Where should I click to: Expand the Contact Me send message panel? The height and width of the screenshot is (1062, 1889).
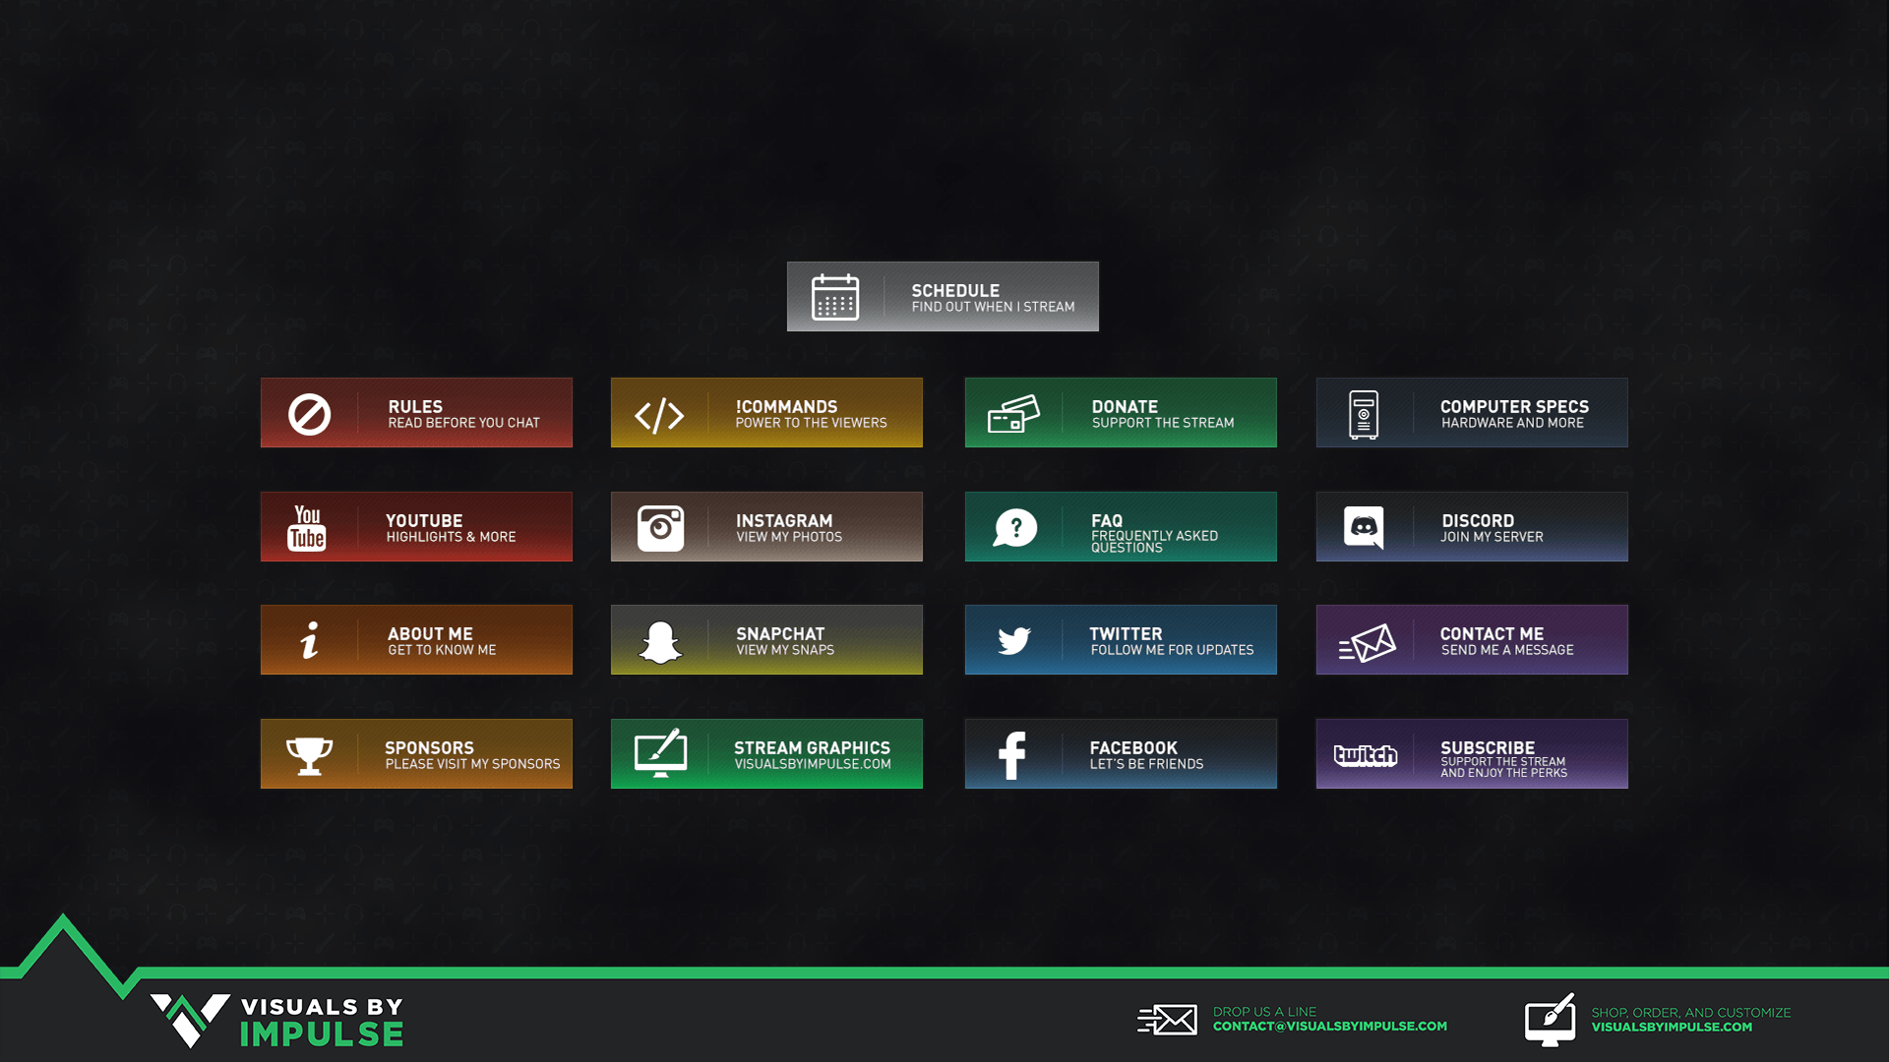click(x=1473, y=640)
